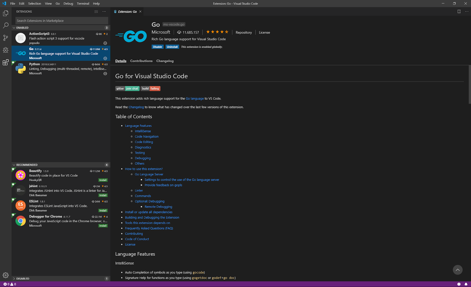Click the Microsoft publisher name in header

[161, 32]
